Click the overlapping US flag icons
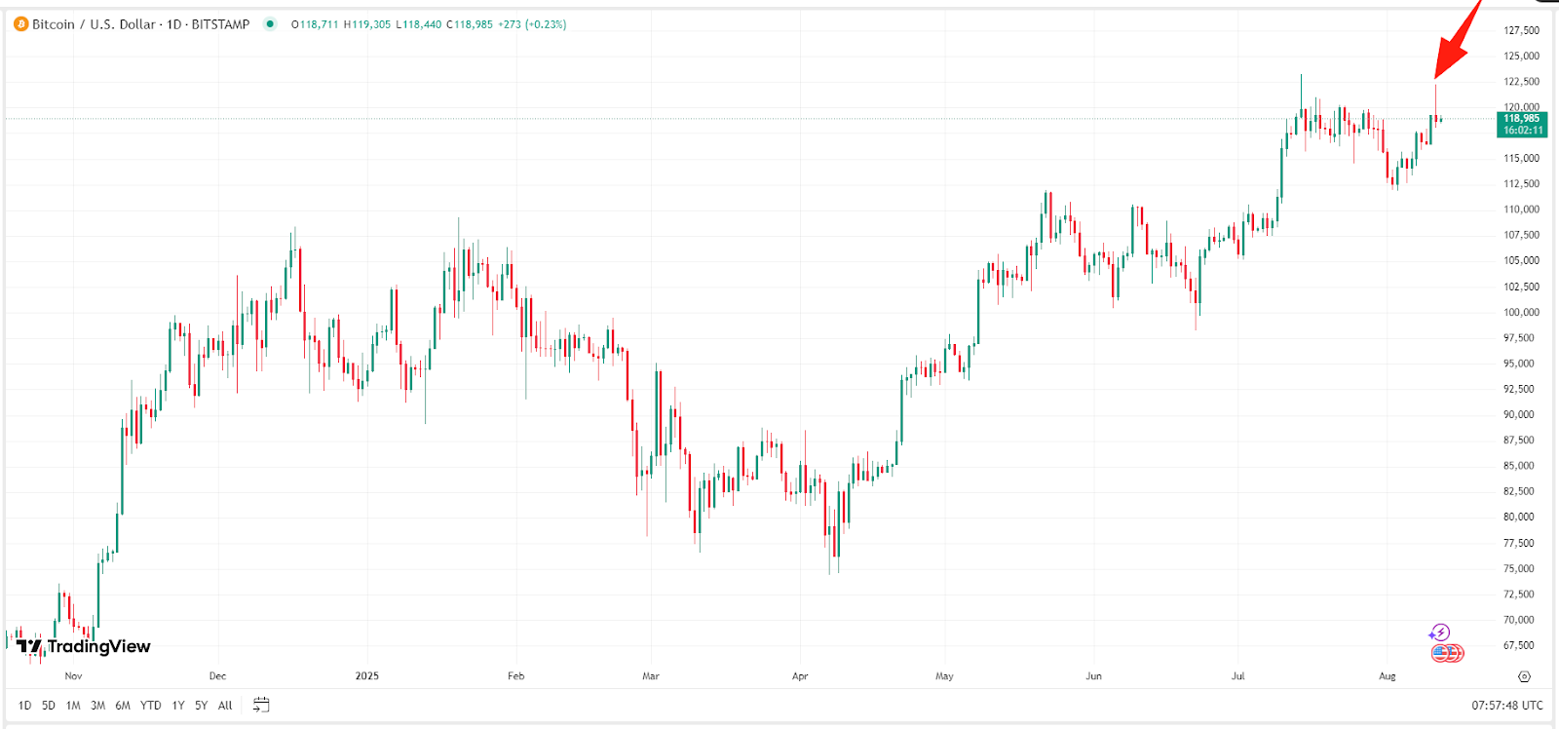Screen dimensions: 1559x729 pyautogui.click(x=1446, y=651)
